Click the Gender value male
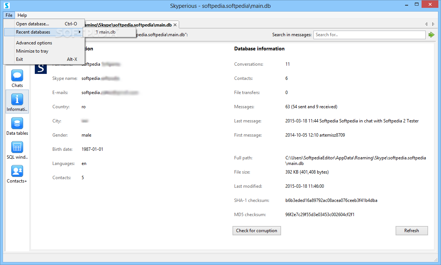Viewport: 441px width, 265px height. pyautogui.click(x=86, y=135)
